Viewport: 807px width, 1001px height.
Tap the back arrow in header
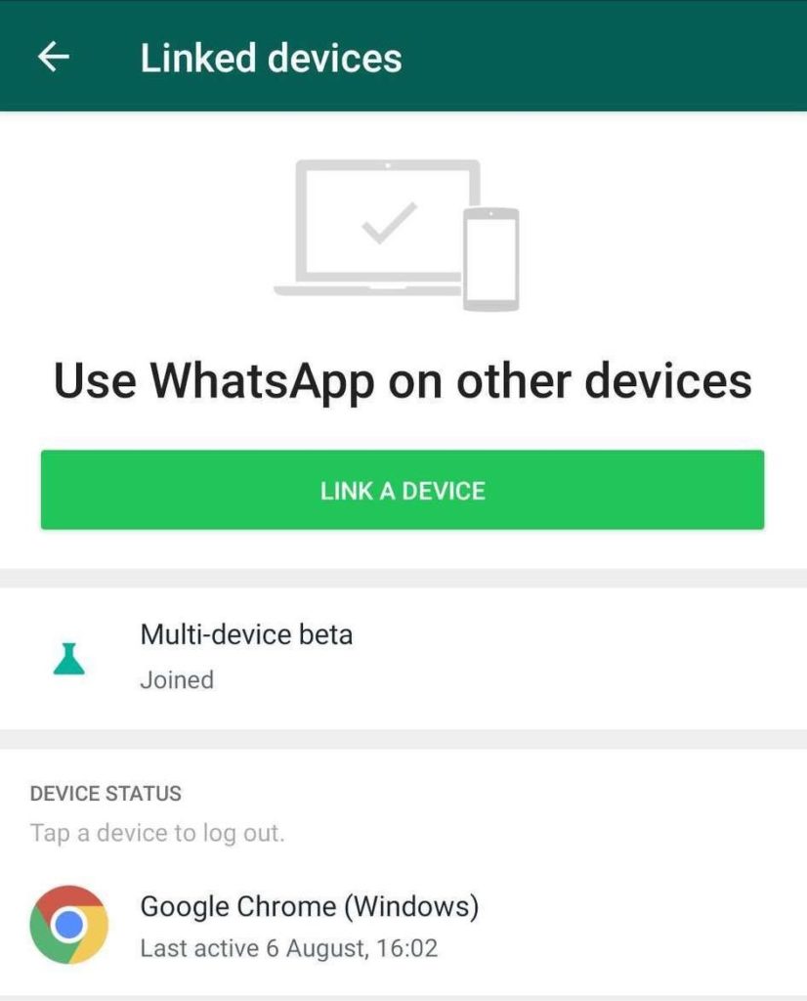pyautogui.click(x=54, y=57)
